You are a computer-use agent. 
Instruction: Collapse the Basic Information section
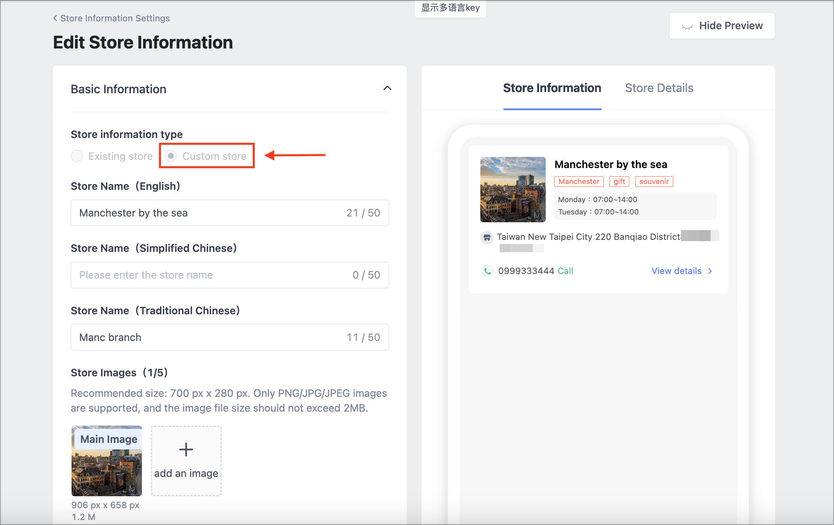pyautogui.click(x=387, y=88)
